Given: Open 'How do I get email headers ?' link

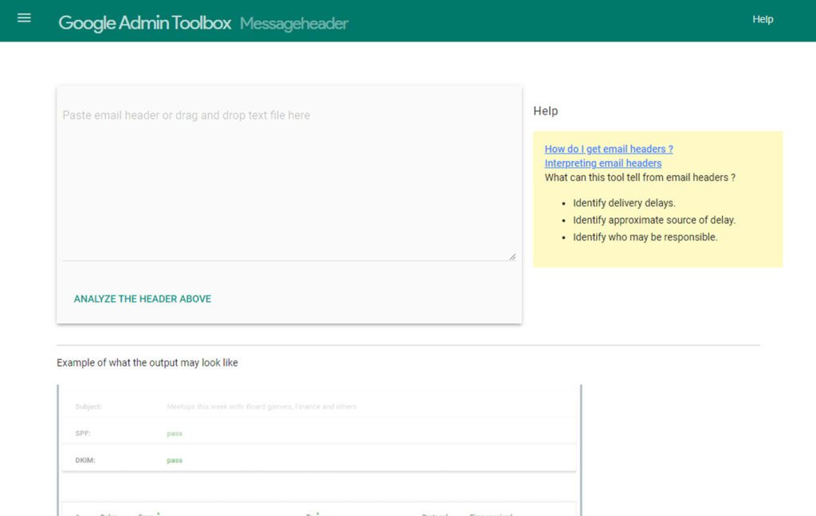Looking at the screenshot, I should coord(609,149).
